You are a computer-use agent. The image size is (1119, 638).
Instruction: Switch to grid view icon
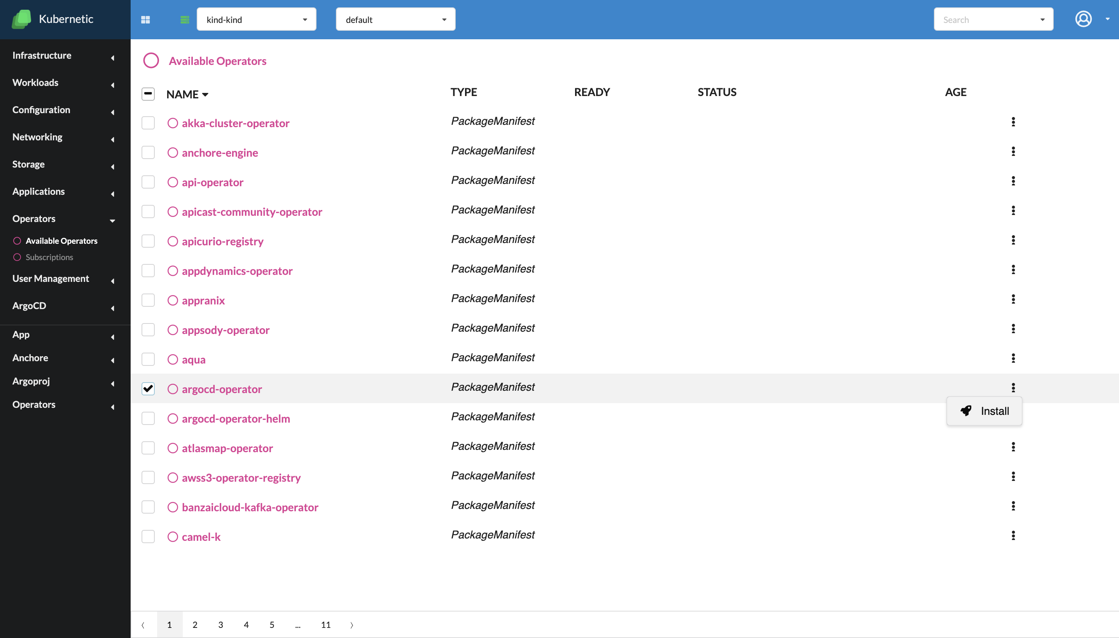[x=145, y=20]
